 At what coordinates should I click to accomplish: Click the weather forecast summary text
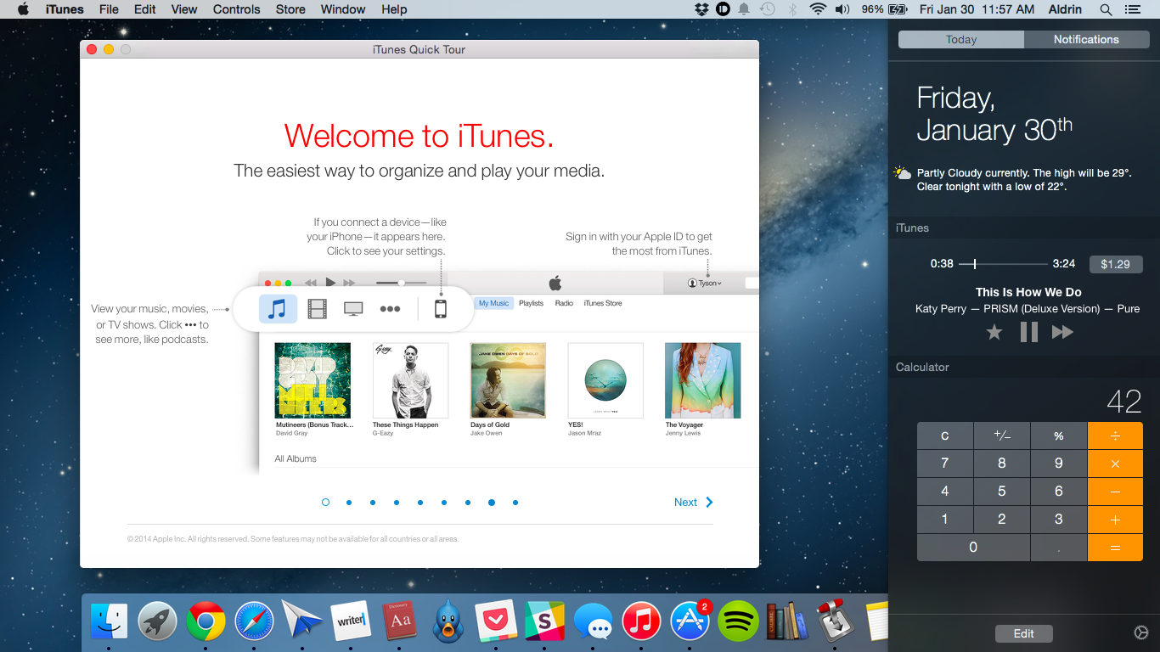1023,179
